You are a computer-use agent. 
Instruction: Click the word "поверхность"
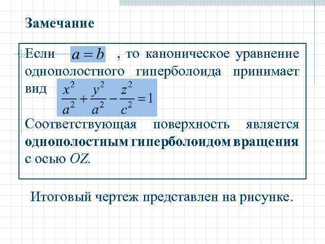point(191,125)
